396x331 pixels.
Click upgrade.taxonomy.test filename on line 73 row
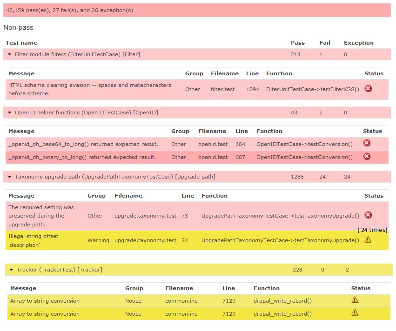click(x=145, y=216)
